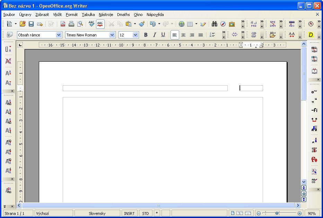
Task: Toggle Underline formatting
Action: 163,35
